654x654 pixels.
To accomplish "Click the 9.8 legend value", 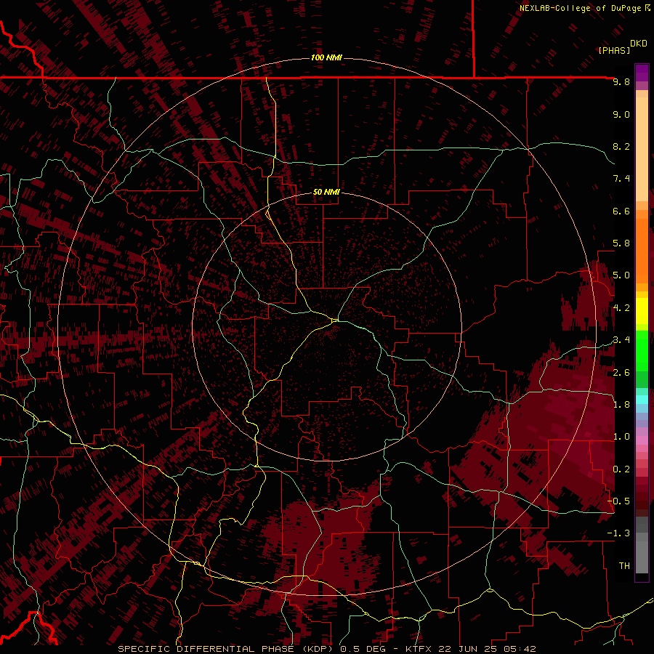I will pos(621,81).
